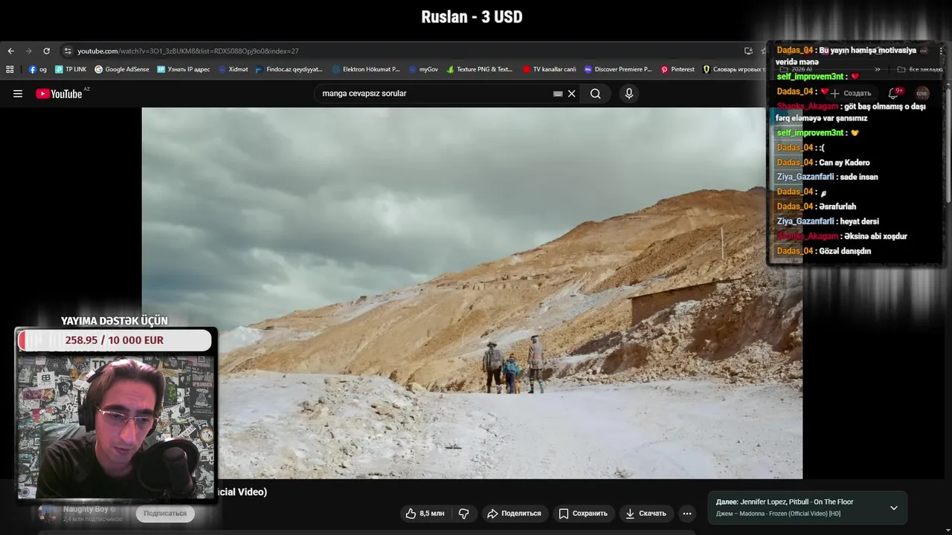This screenshot has width=952, height=535.
Task: Open YouTube notifications bell
Action: tap(893, 94)
